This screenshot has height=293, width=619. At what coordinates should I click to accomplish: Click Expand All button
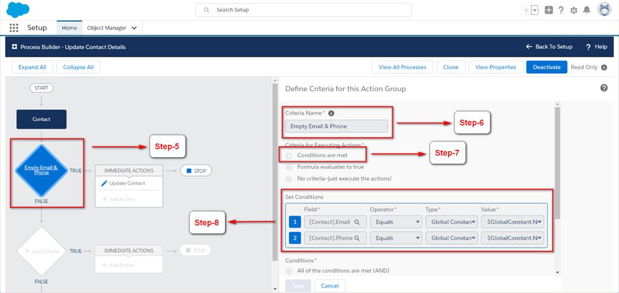point(33,67)
